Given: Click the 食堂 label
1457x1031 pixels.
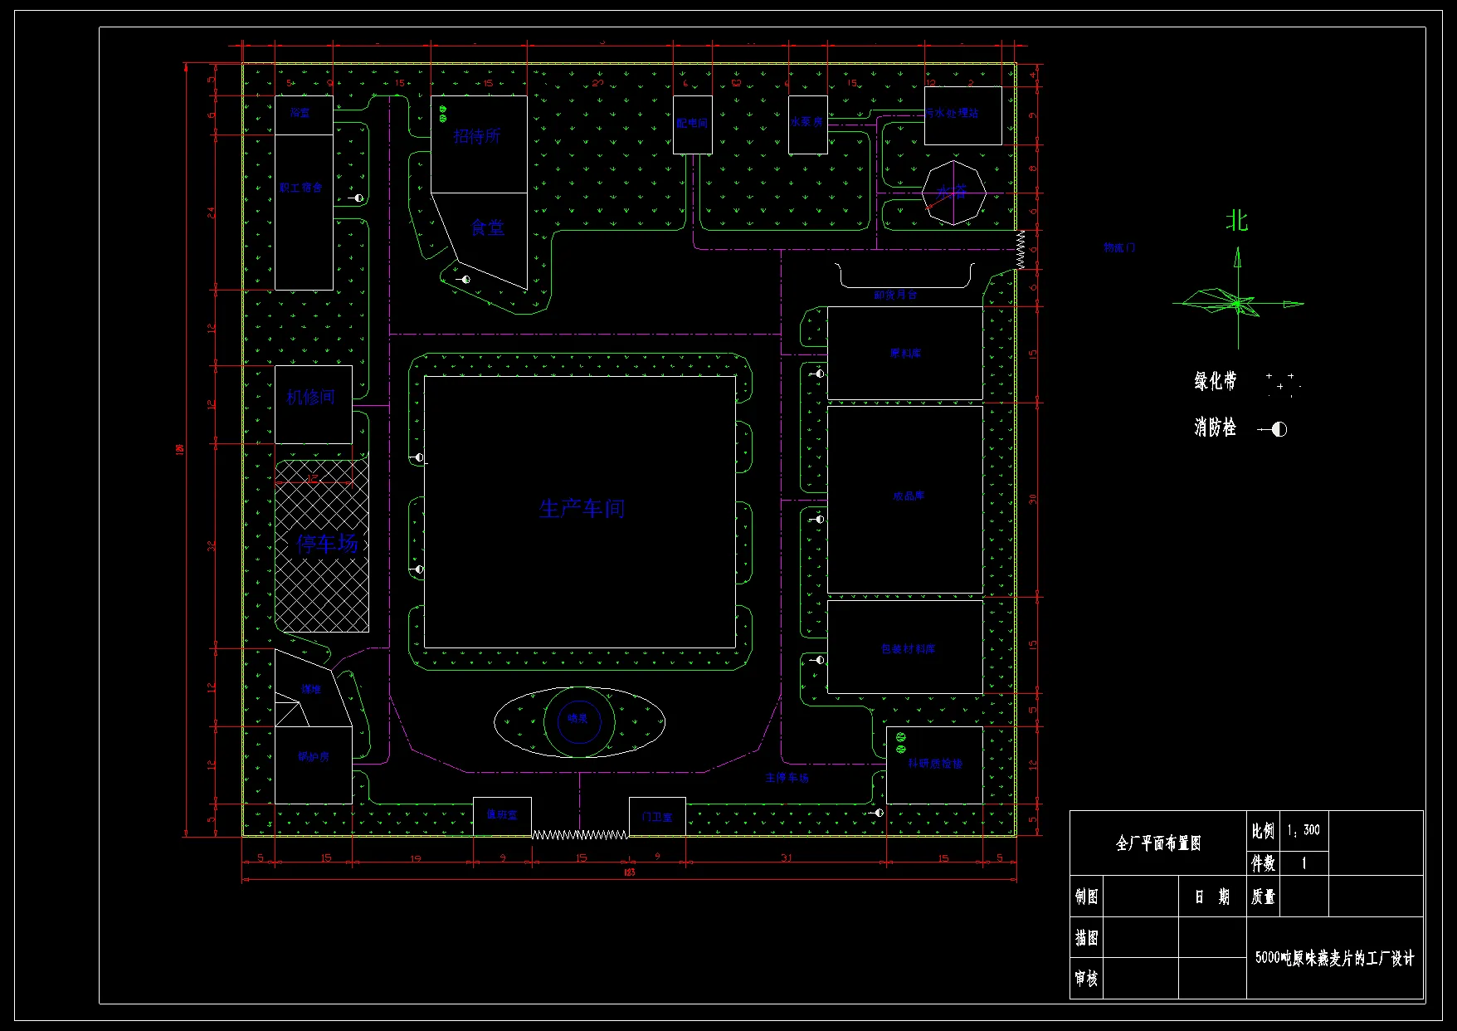Looking at the screenshot, I should (x=488, y=227).
